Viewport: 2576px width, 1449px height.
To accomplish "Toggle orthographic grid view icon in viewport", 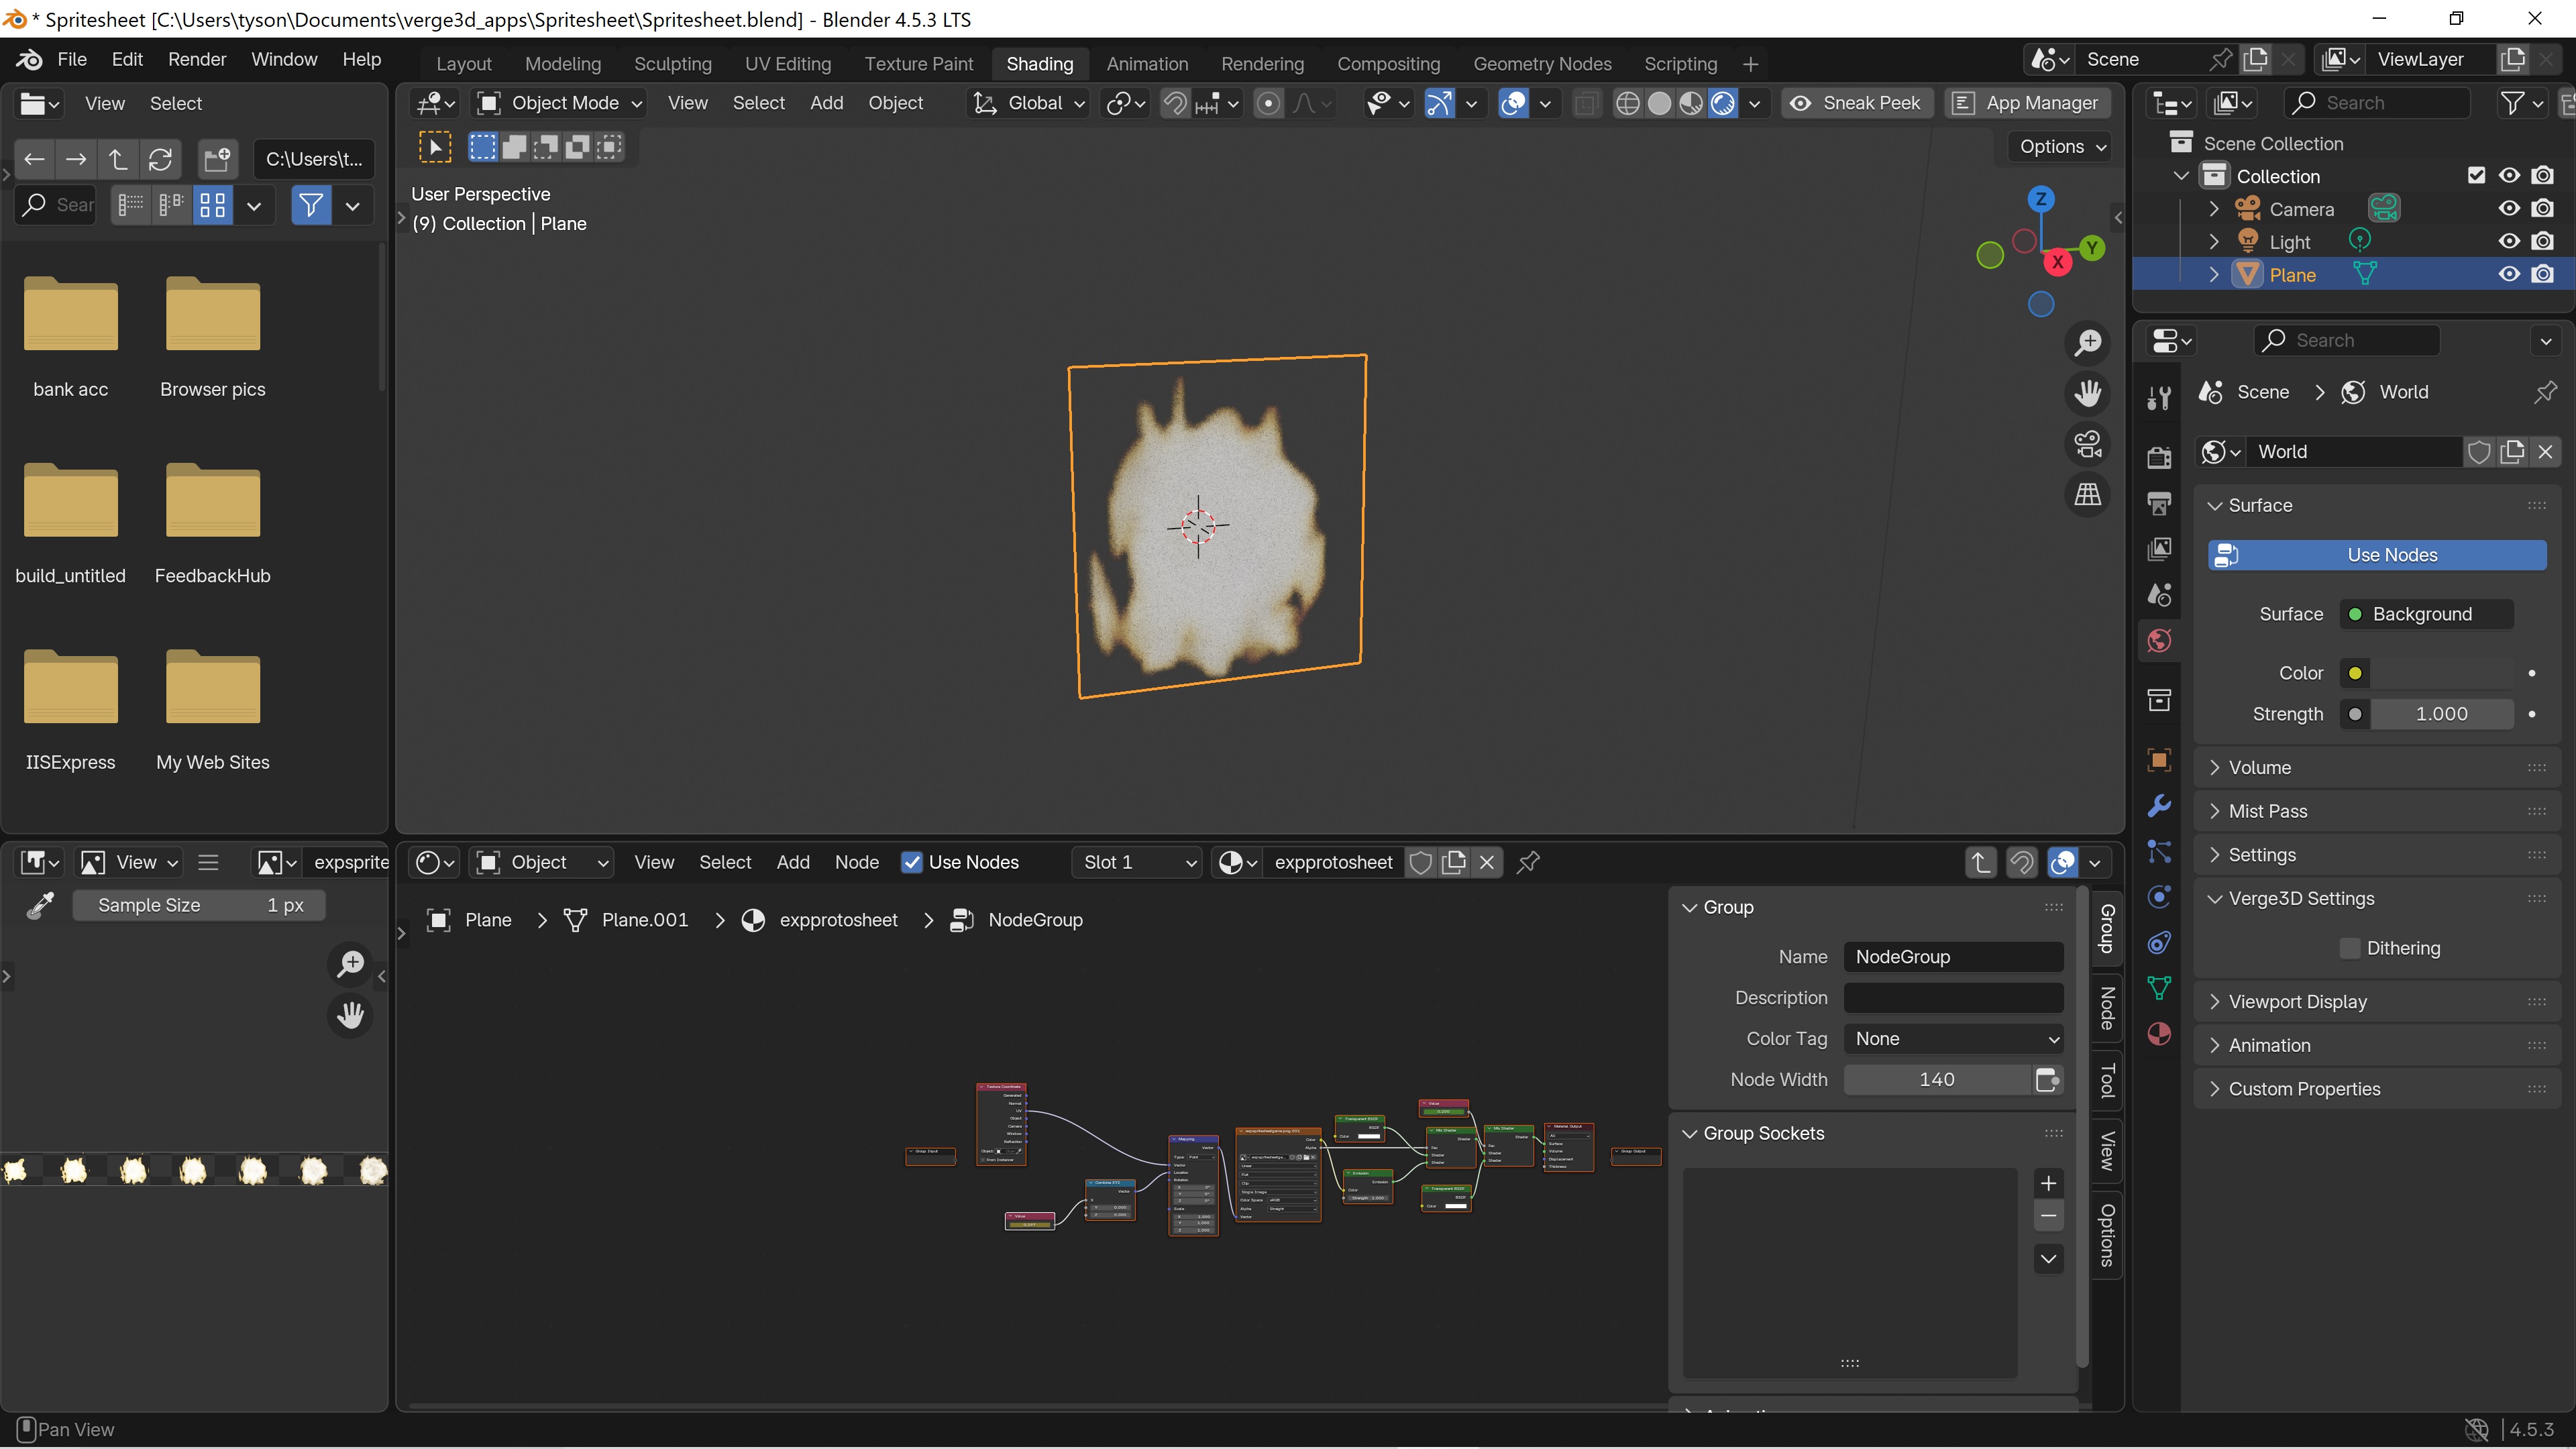I will click(x=2088, y=494).
